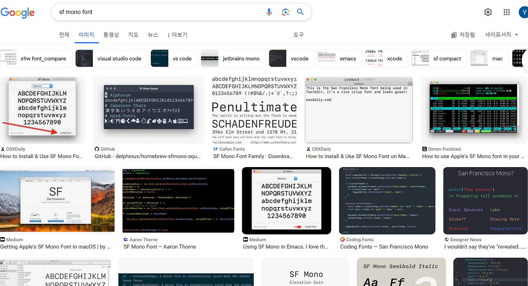Click the Aaron Thorne source label
Image resolution: width=528 pixels, height=286 pixels.
point(140,239)
